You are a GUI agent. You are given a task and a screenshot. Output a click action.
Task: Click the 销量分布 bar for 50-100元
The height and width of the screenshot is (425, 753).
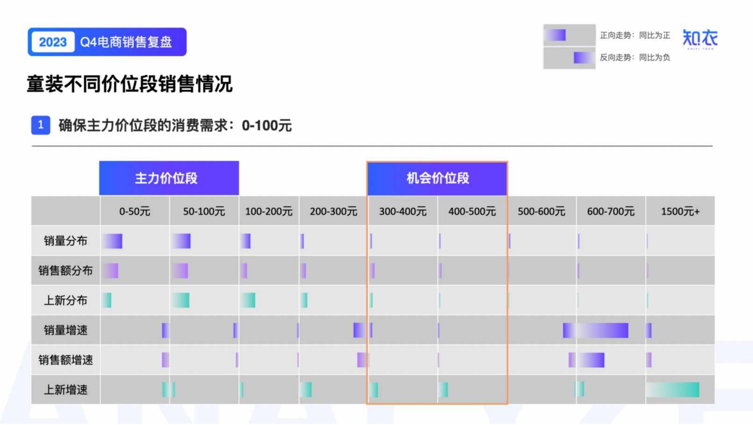(x=181, y=241)
